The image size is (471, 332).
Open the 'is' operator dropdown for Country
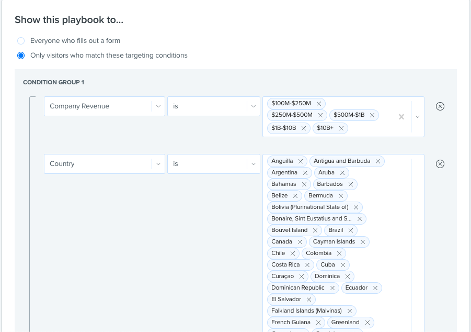tap(214, 164)
